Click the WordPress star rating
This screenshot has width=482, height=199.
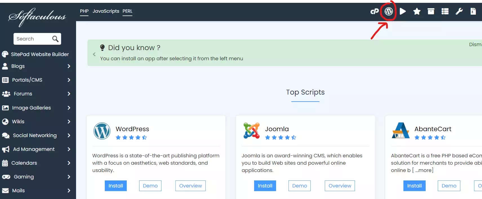coord(131,137)
